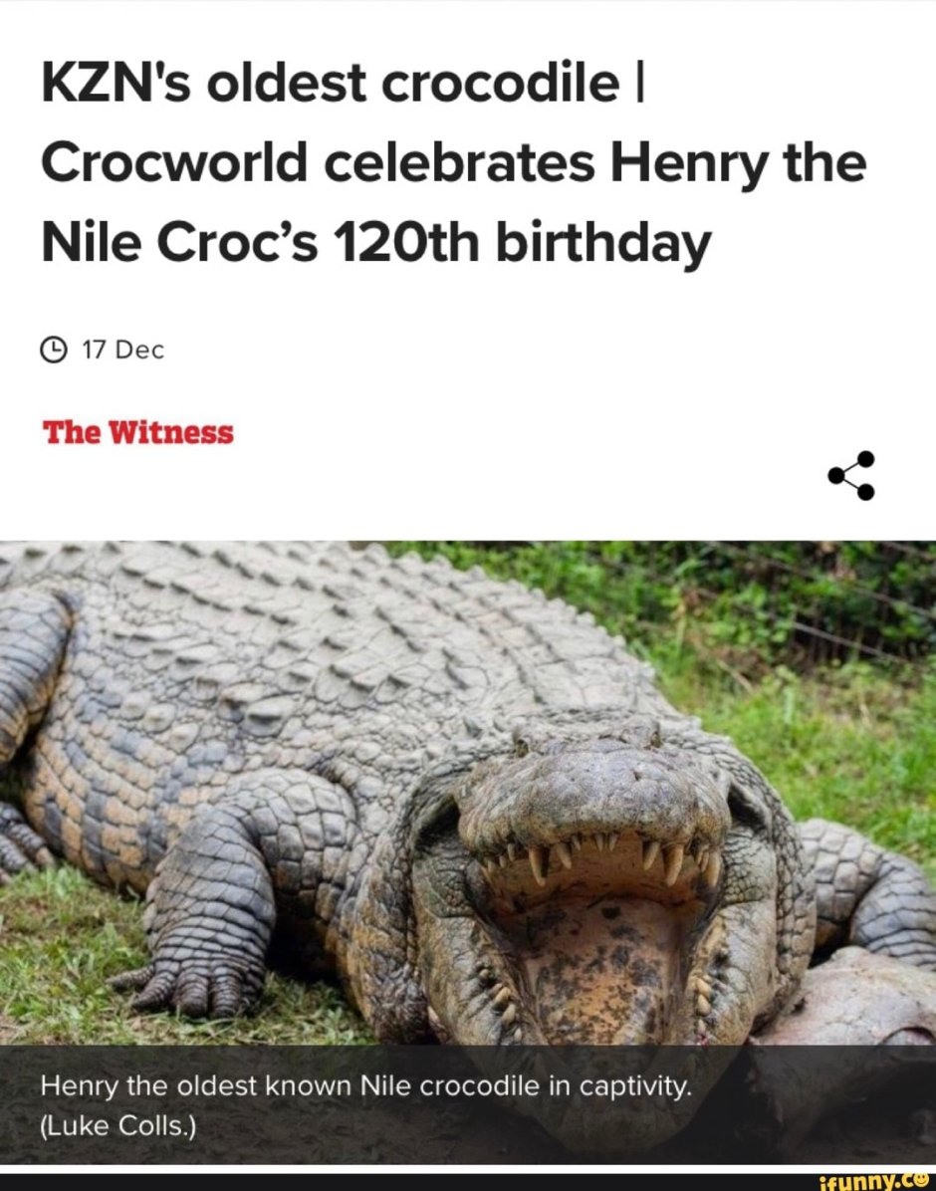Click the photographer credit '(Luke Colls.)'

tap(117, 1125)
